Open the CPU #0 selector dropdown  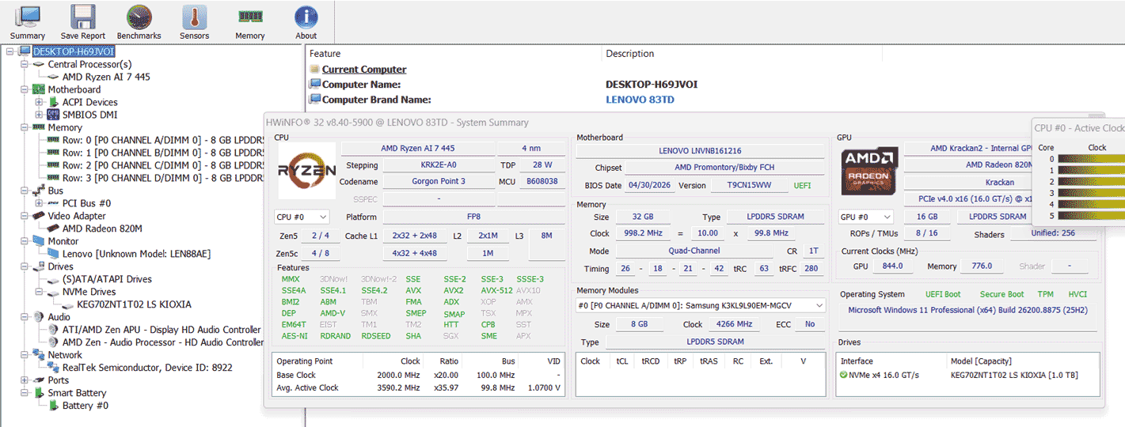pos(302,217)
